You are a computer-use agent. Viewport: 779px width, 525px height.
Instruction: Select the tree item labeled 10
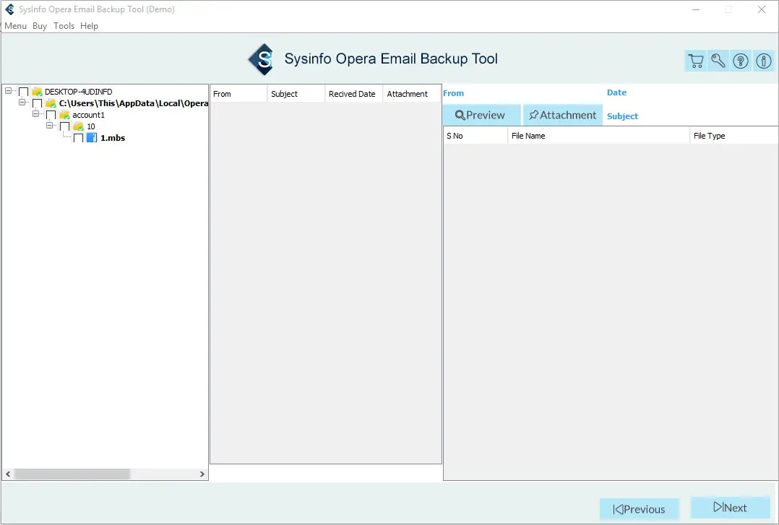click(x=91, y=126)
